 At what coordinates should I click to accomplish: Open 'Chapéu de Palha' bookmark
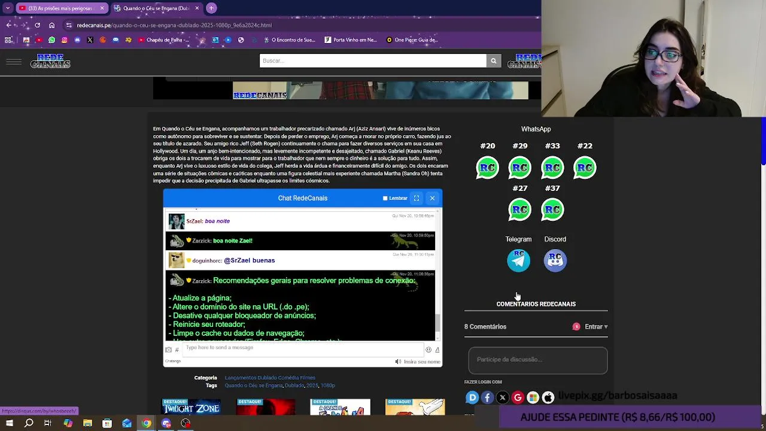tap(164, 40)
